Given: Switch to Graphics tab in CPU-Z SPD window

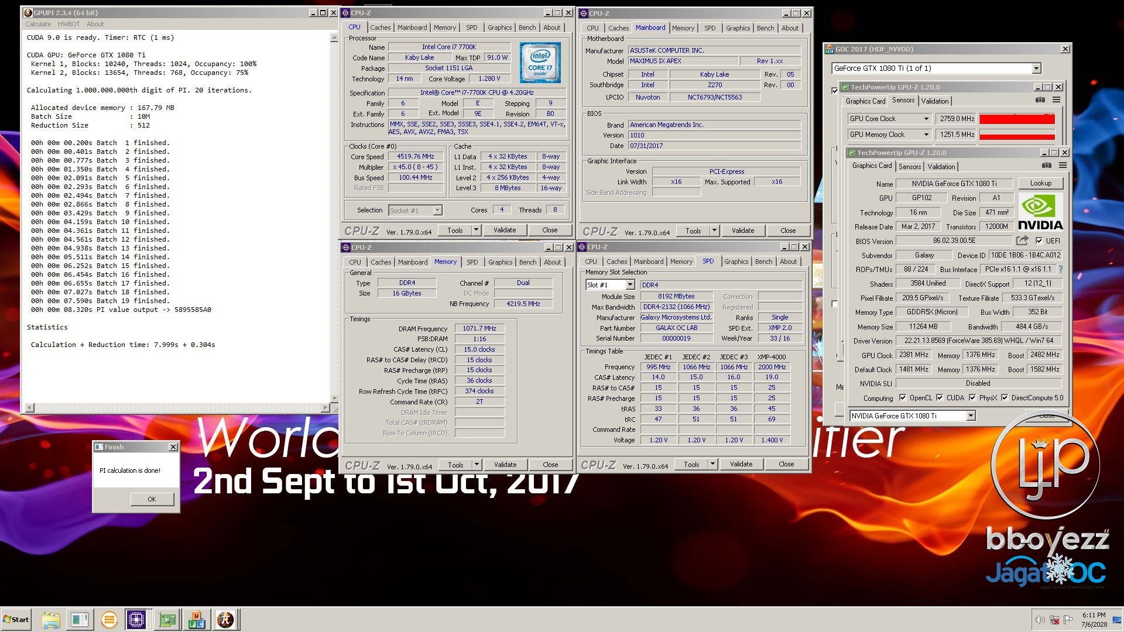Looking at the screenshot, I should pyautogui.click(x=736, y=262).
